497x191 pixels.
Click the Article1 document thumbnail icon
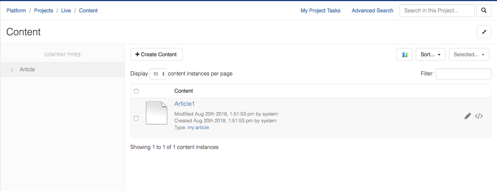pos(157,113)
